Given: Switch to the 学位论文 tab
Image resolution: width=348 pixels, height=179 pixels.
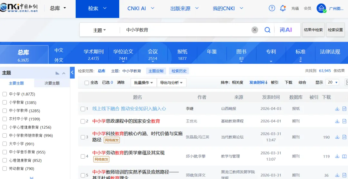Looking at the screenshot, I should (123, 55).
